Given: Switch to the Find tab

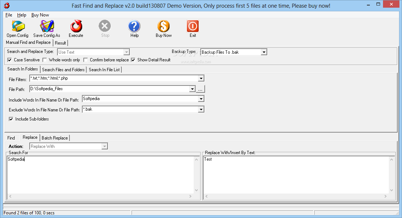Looking at the screenshot, I should (x=11, y=138).
